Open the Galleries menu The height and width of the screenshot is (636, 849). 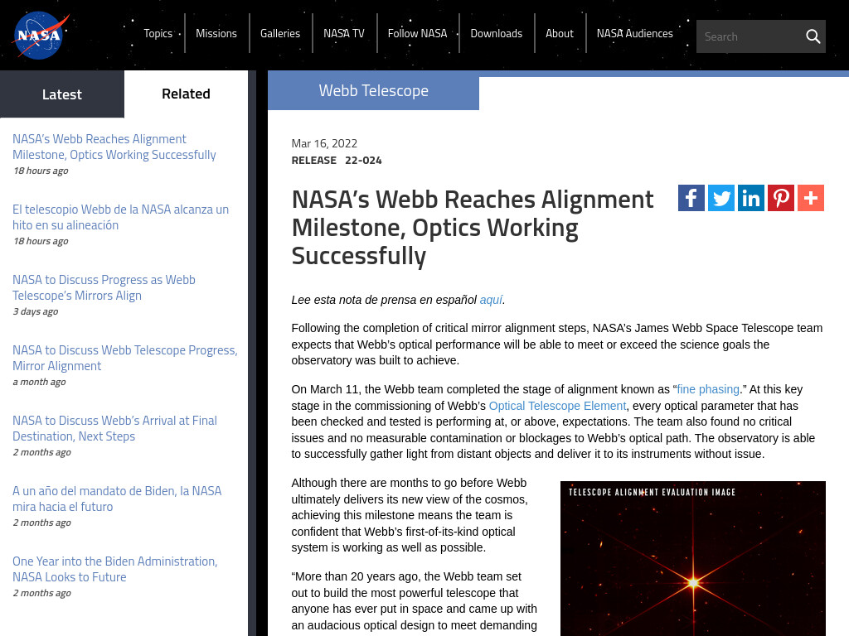coord(280,33)
